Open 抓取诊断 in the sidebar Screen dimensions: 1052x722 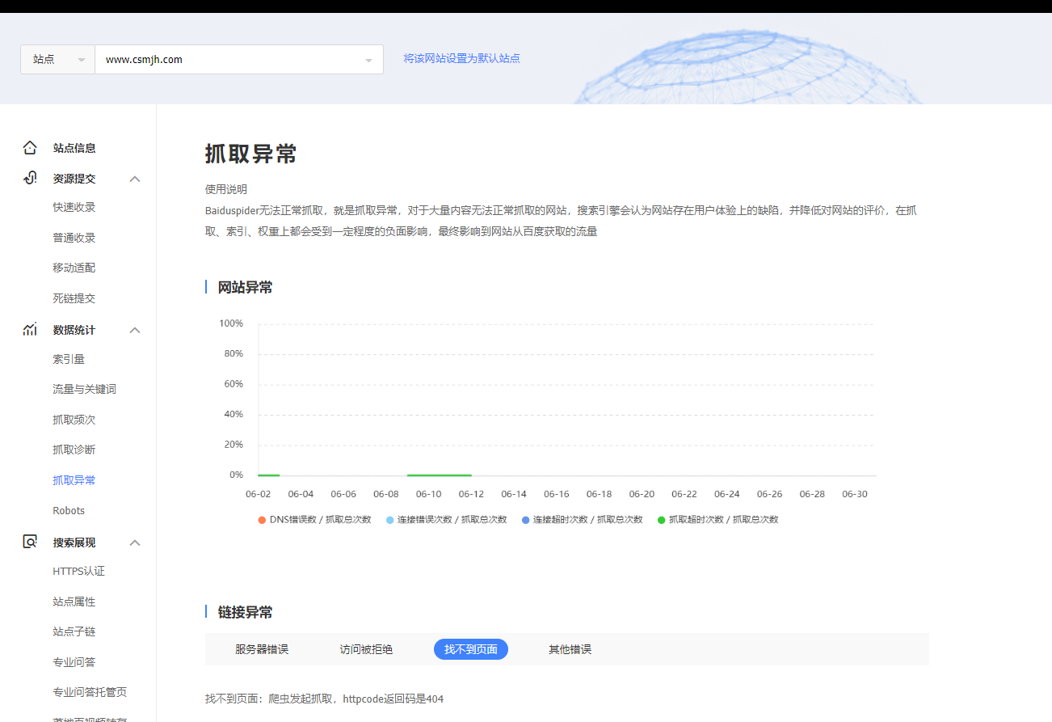tap(74, 450)
